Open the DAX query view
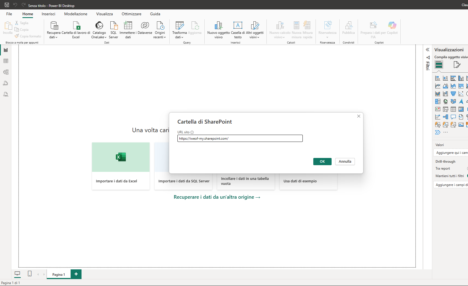 (6, 83)
